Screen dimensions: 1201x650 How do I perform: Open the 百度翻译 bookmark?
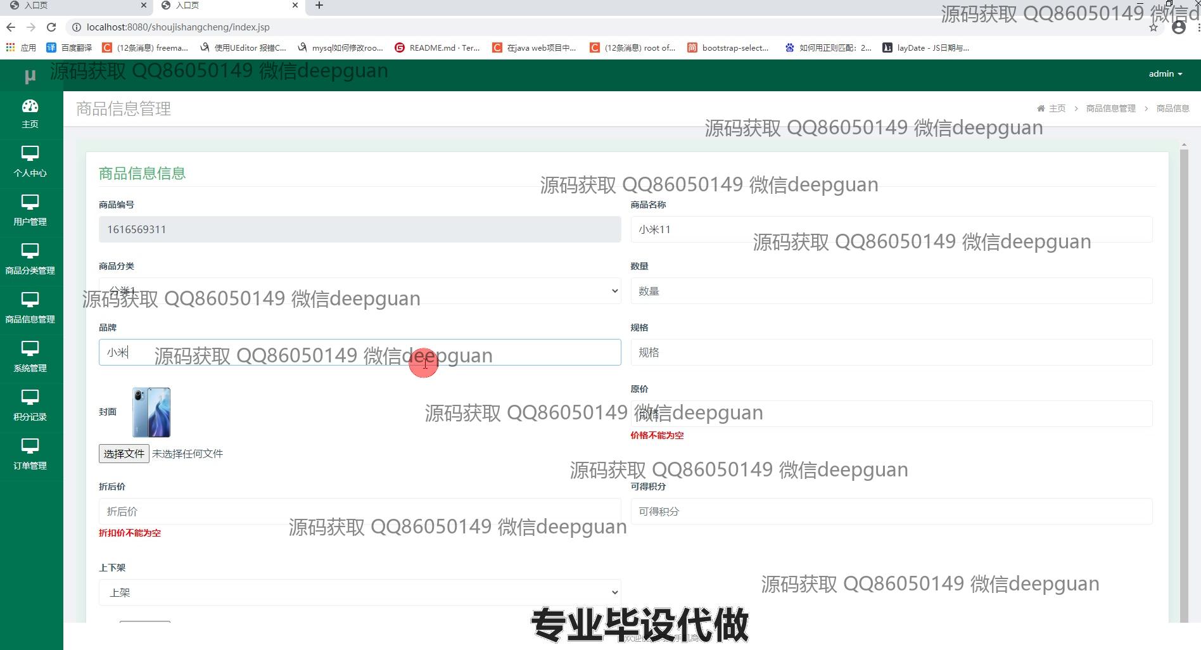pos(70,48)
